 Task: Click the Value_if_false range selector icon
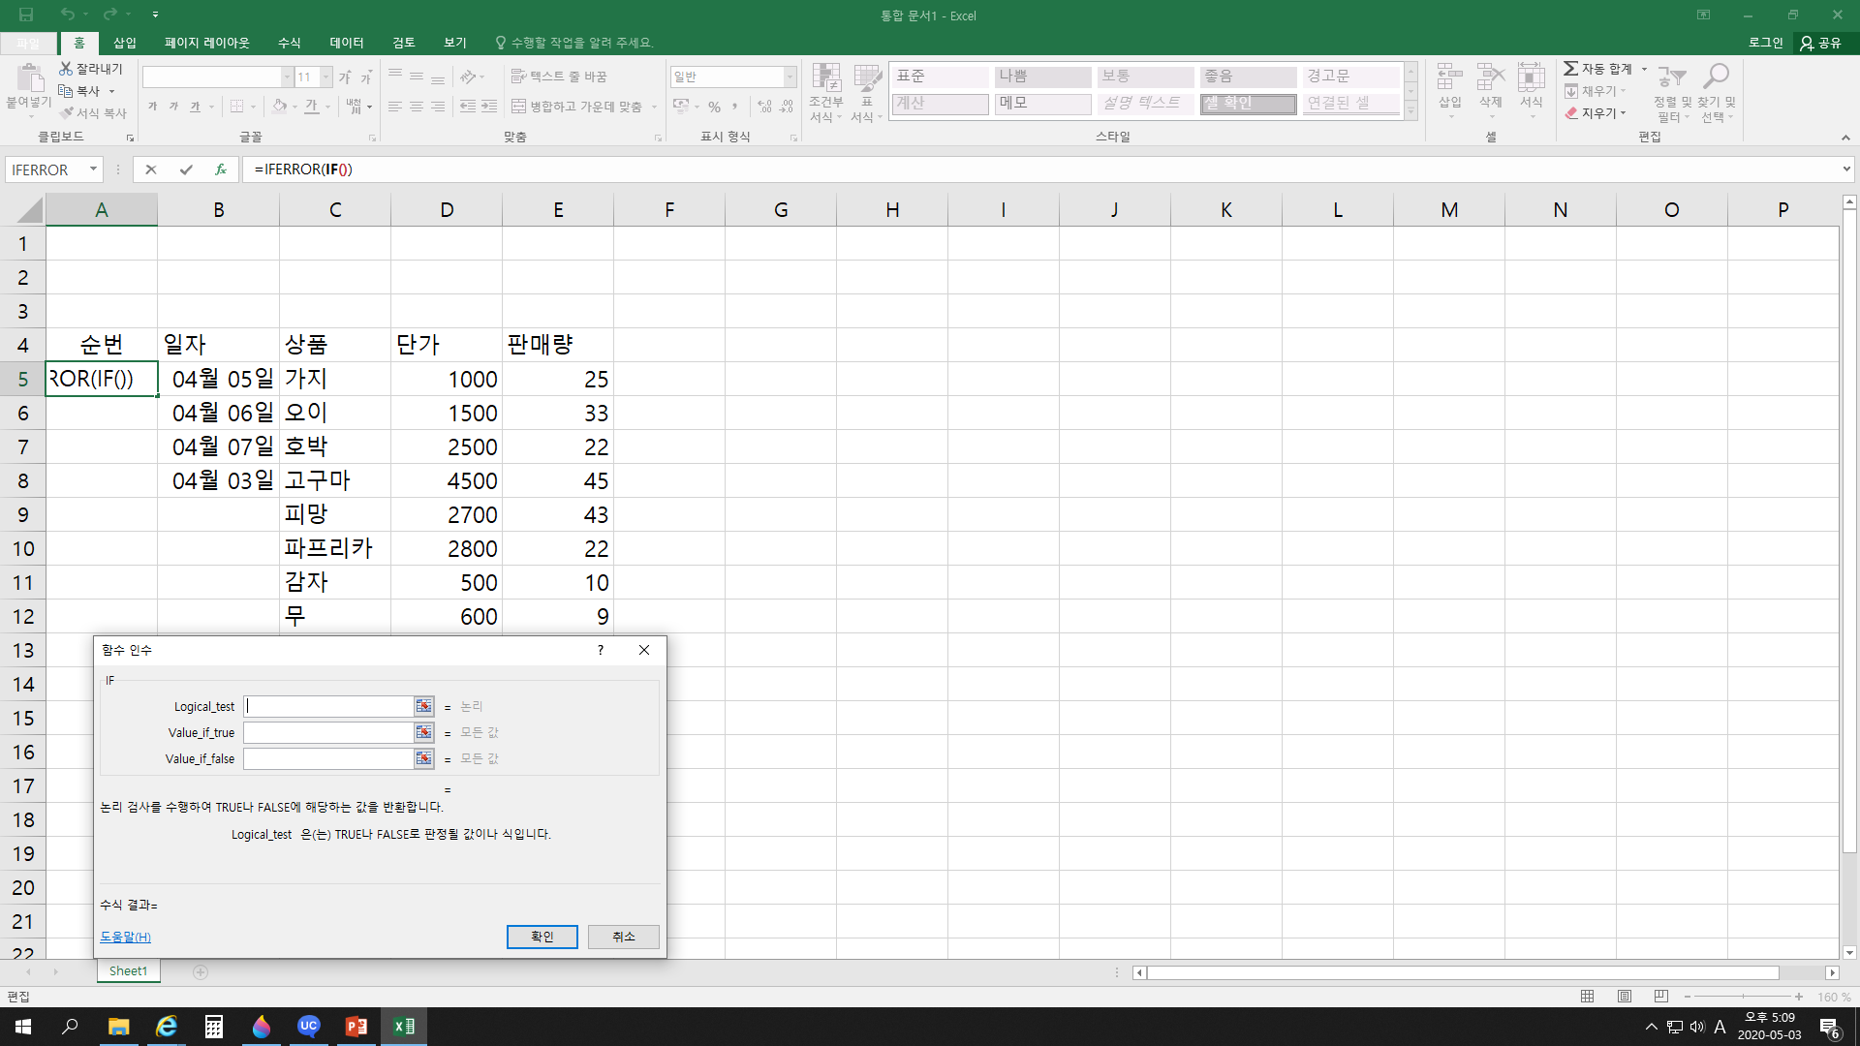(x=423, y=758)
